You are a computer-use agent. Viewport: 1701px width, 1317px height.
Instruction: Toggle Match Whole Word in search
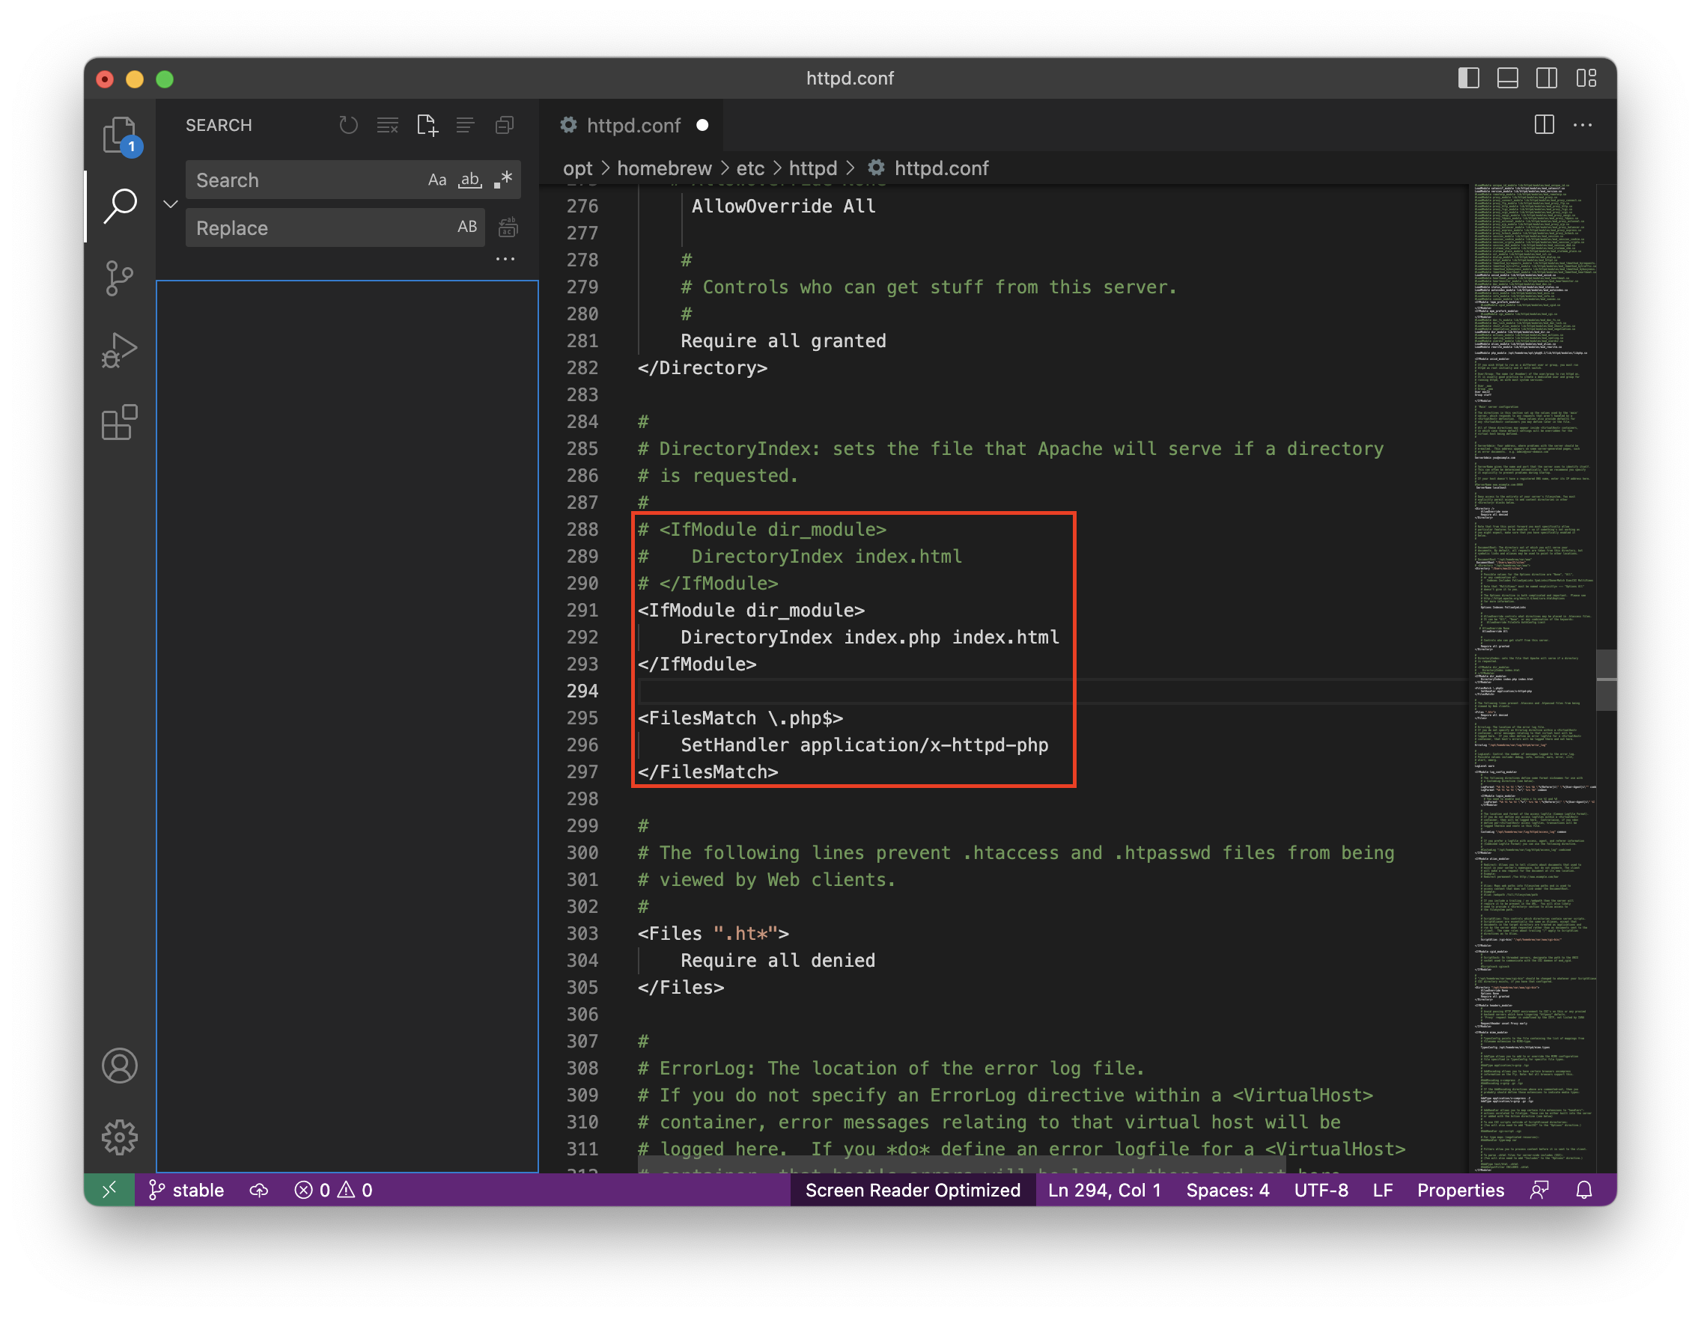(x=469, y=180)
